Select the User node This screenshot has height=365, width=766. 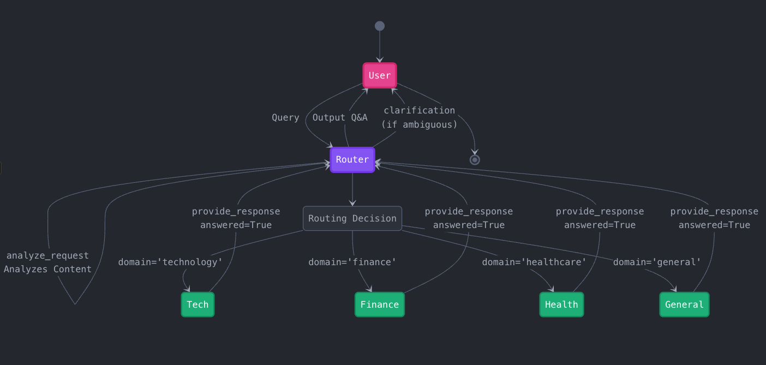point(379,75)
